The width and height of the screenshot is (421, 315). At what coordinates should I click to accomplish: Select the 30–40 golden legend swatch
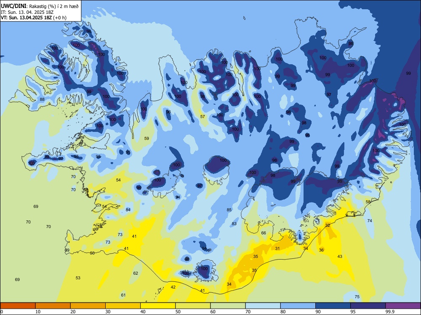pos(123,306)
